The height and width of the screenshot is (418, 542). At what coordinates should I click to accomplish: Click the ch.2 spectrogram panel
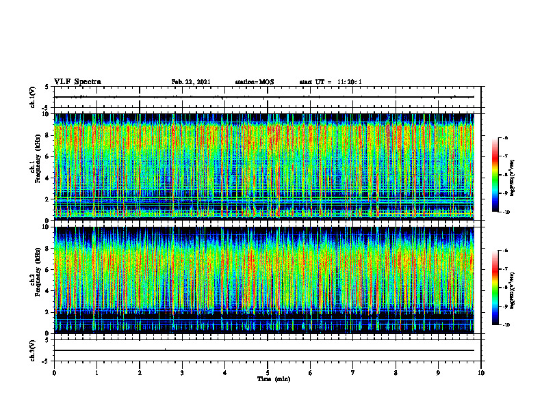[x=264, y=280]
